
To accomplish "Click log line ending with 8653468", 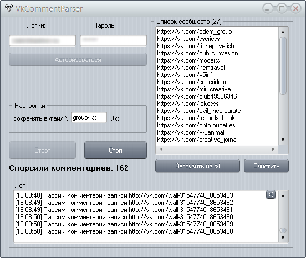I will [x=124, y=231].
